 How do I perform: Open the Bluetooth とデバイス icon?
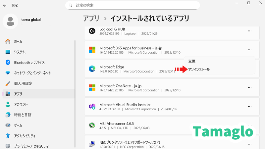coord(8,62)
